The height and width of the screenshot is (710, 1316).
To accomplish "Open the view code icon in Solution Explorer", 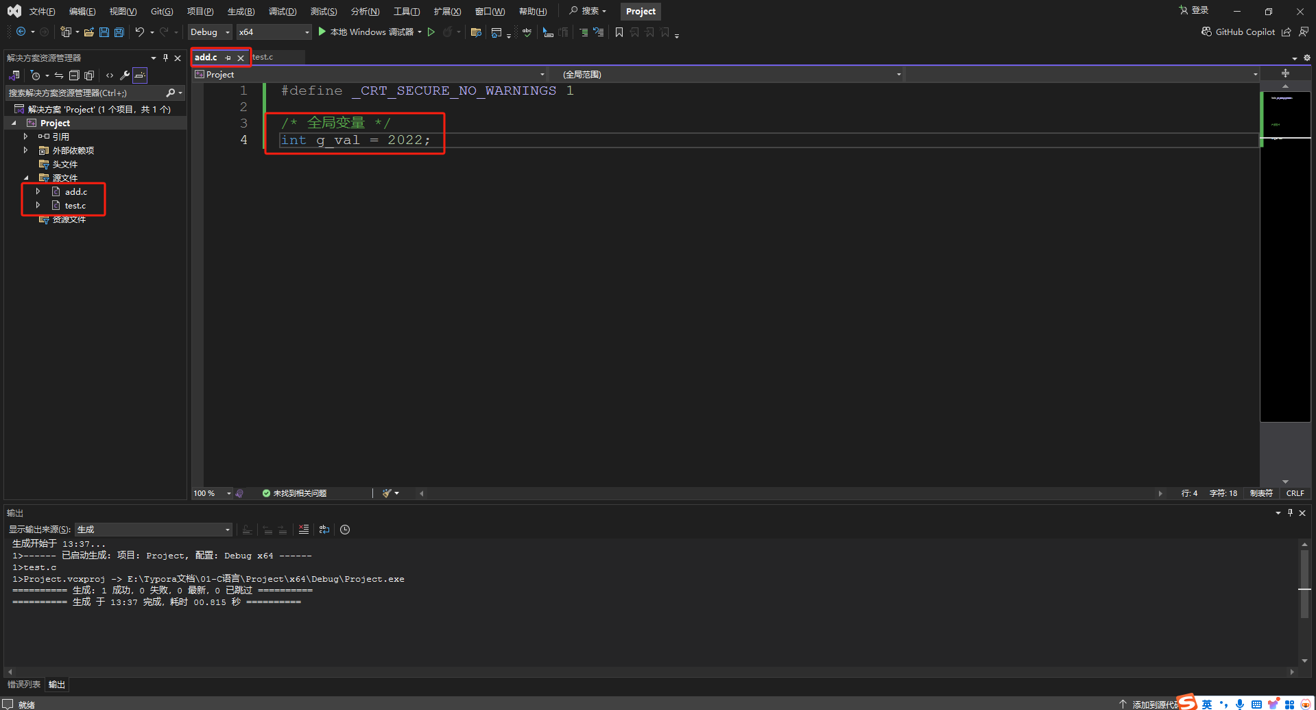I will [x=110, y=75].
